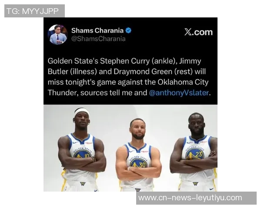Screen dimensions: 261x209
Task: Click the W logo on right player's shorts
Action: pos(195,184)
